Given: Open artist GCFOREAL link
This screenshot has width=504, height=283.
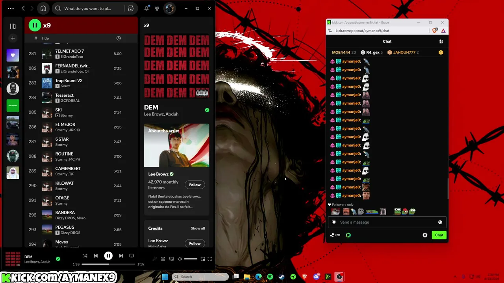Looking at the screenshot, I should (x=70, y=101).
